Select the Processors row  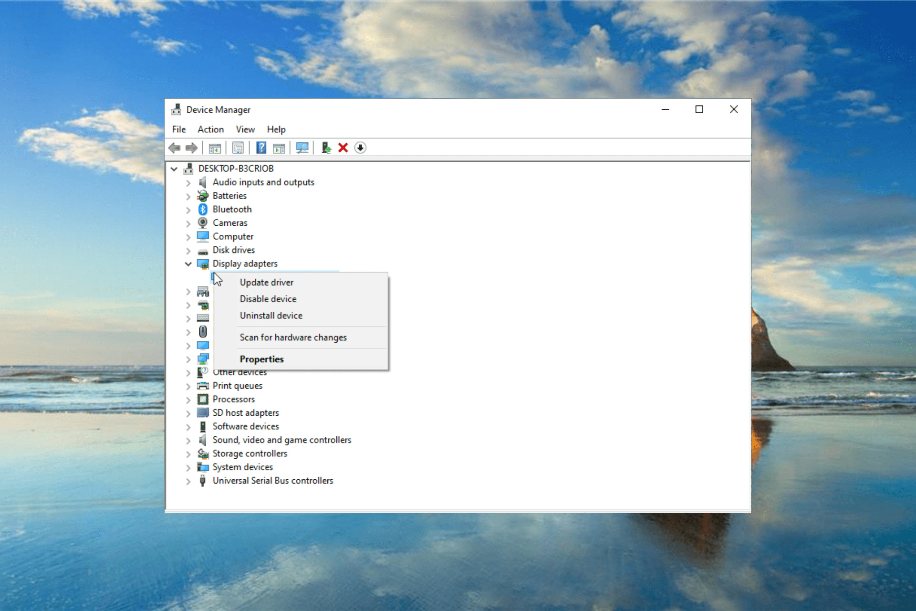click(234, 399)
